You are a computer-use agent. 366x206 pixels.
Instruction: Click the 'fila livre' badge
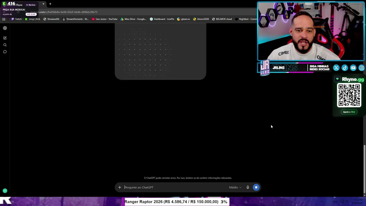[31, 5]
